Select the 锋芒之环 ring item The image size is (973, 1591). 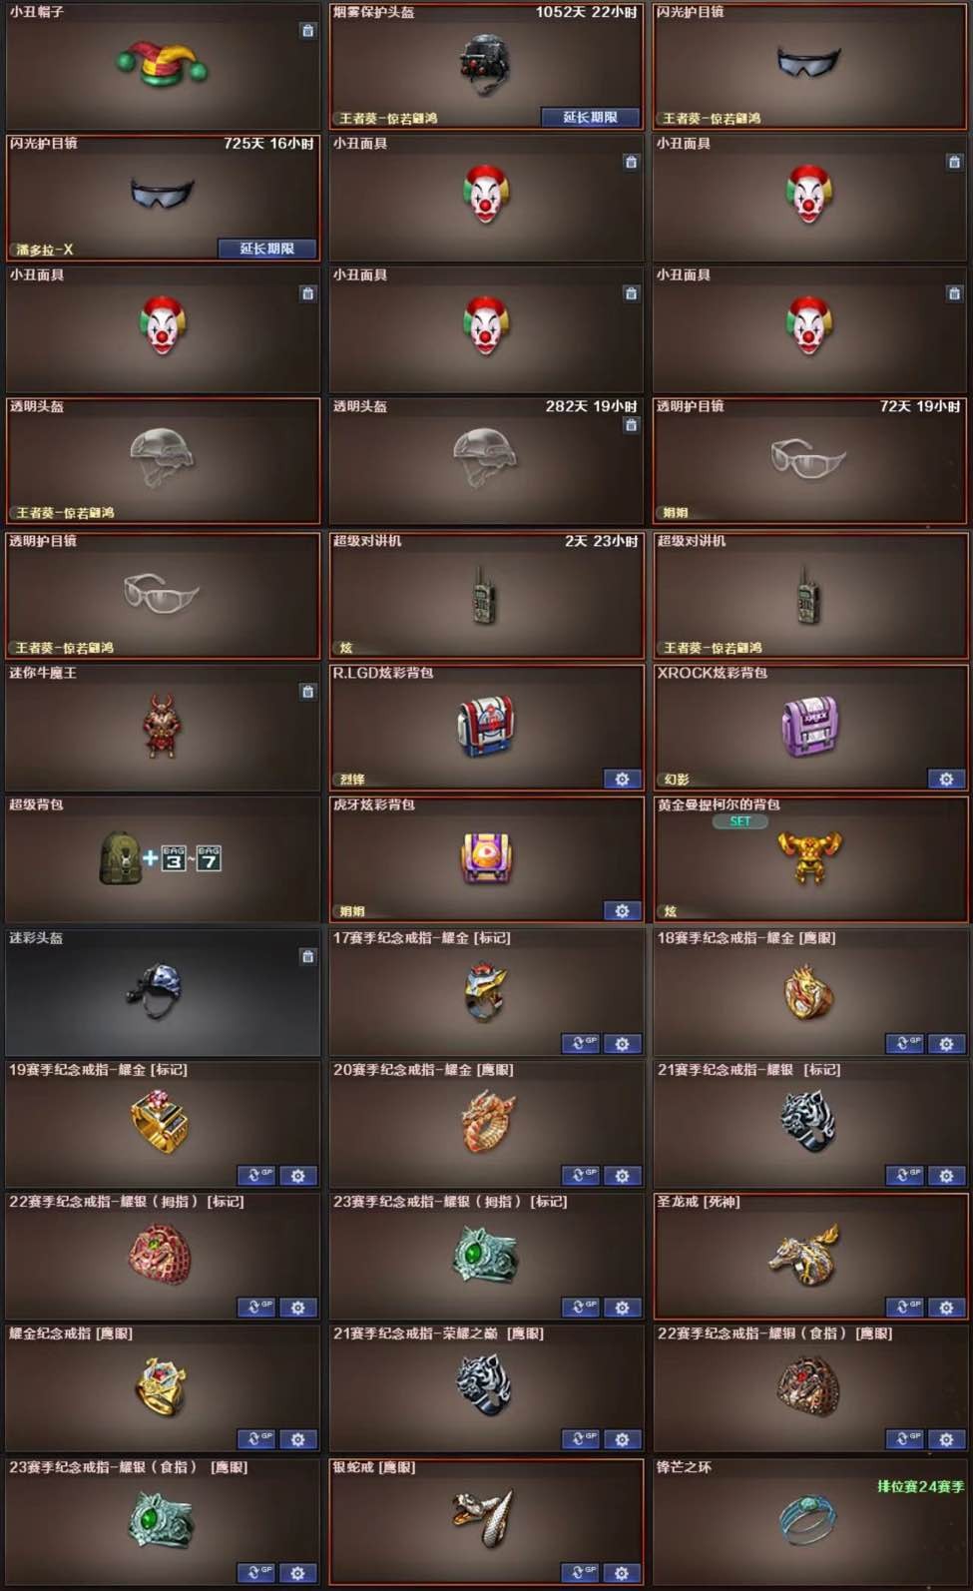tap(809, 1523)
